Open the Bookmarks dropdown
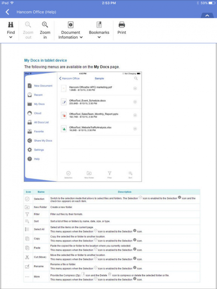 click(x=99, y=30)
